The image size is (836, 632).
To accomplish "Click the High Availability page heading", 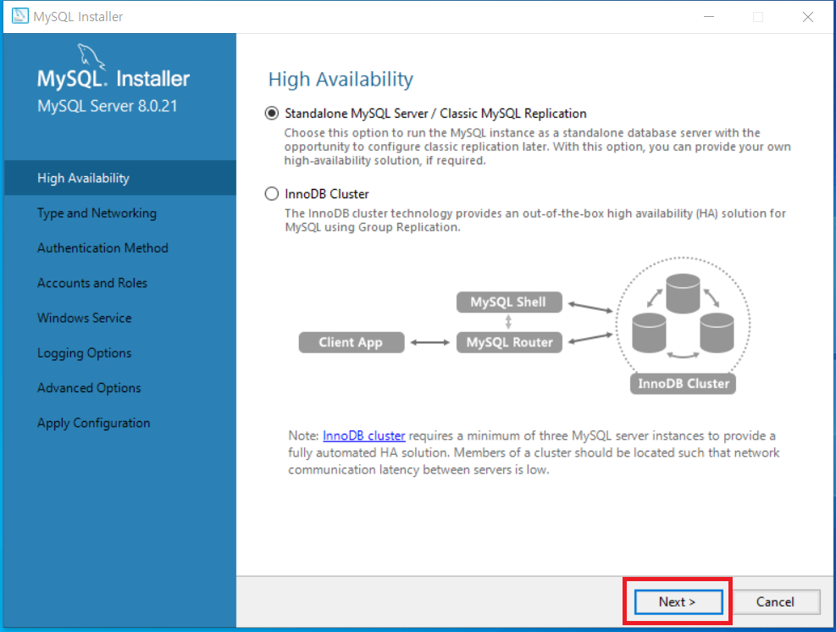I will (340, 80).
